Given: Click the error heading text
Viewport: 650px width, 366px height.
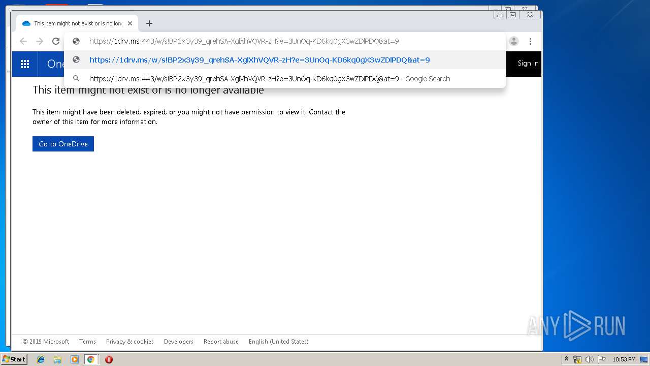Looking at the screenshot, I should click(x=148, y=90).
